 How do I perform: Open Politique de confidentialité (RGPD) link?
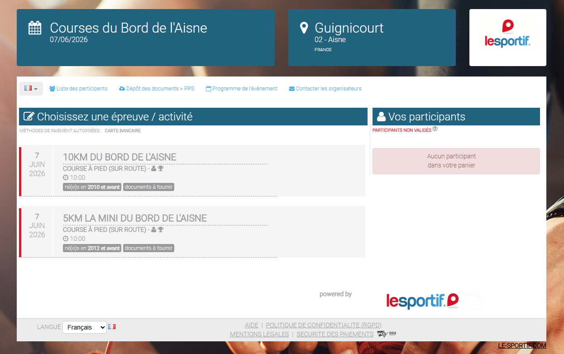click(323, 325)
